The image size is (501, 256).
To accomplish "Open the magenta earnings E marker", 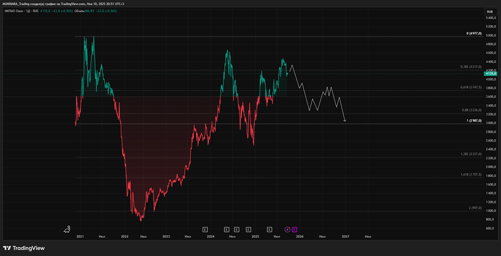I will pyautogui.click(x=294, y=229).
